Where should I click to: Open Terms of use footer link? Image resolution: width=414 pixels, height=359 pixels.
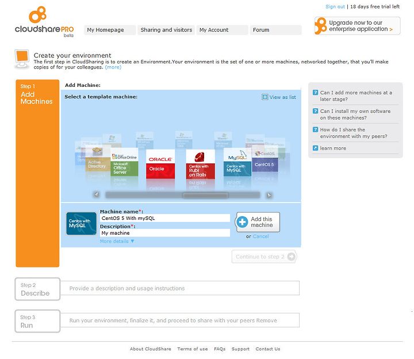[x=193, y=349]
